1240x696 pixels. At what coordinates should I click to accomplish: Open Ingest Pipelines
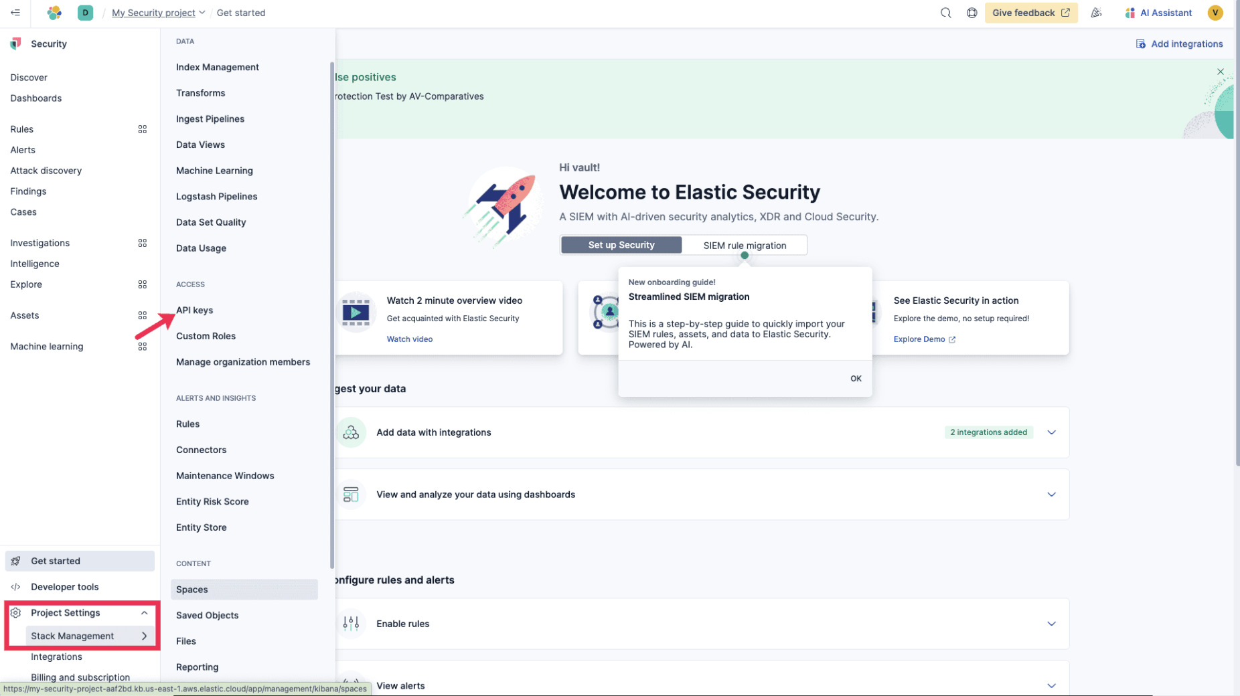pos(210,119)
